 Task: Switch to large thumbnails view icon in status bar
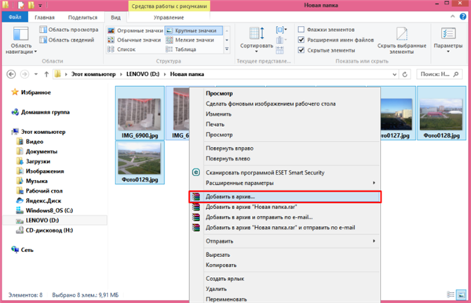pos(461,294)
